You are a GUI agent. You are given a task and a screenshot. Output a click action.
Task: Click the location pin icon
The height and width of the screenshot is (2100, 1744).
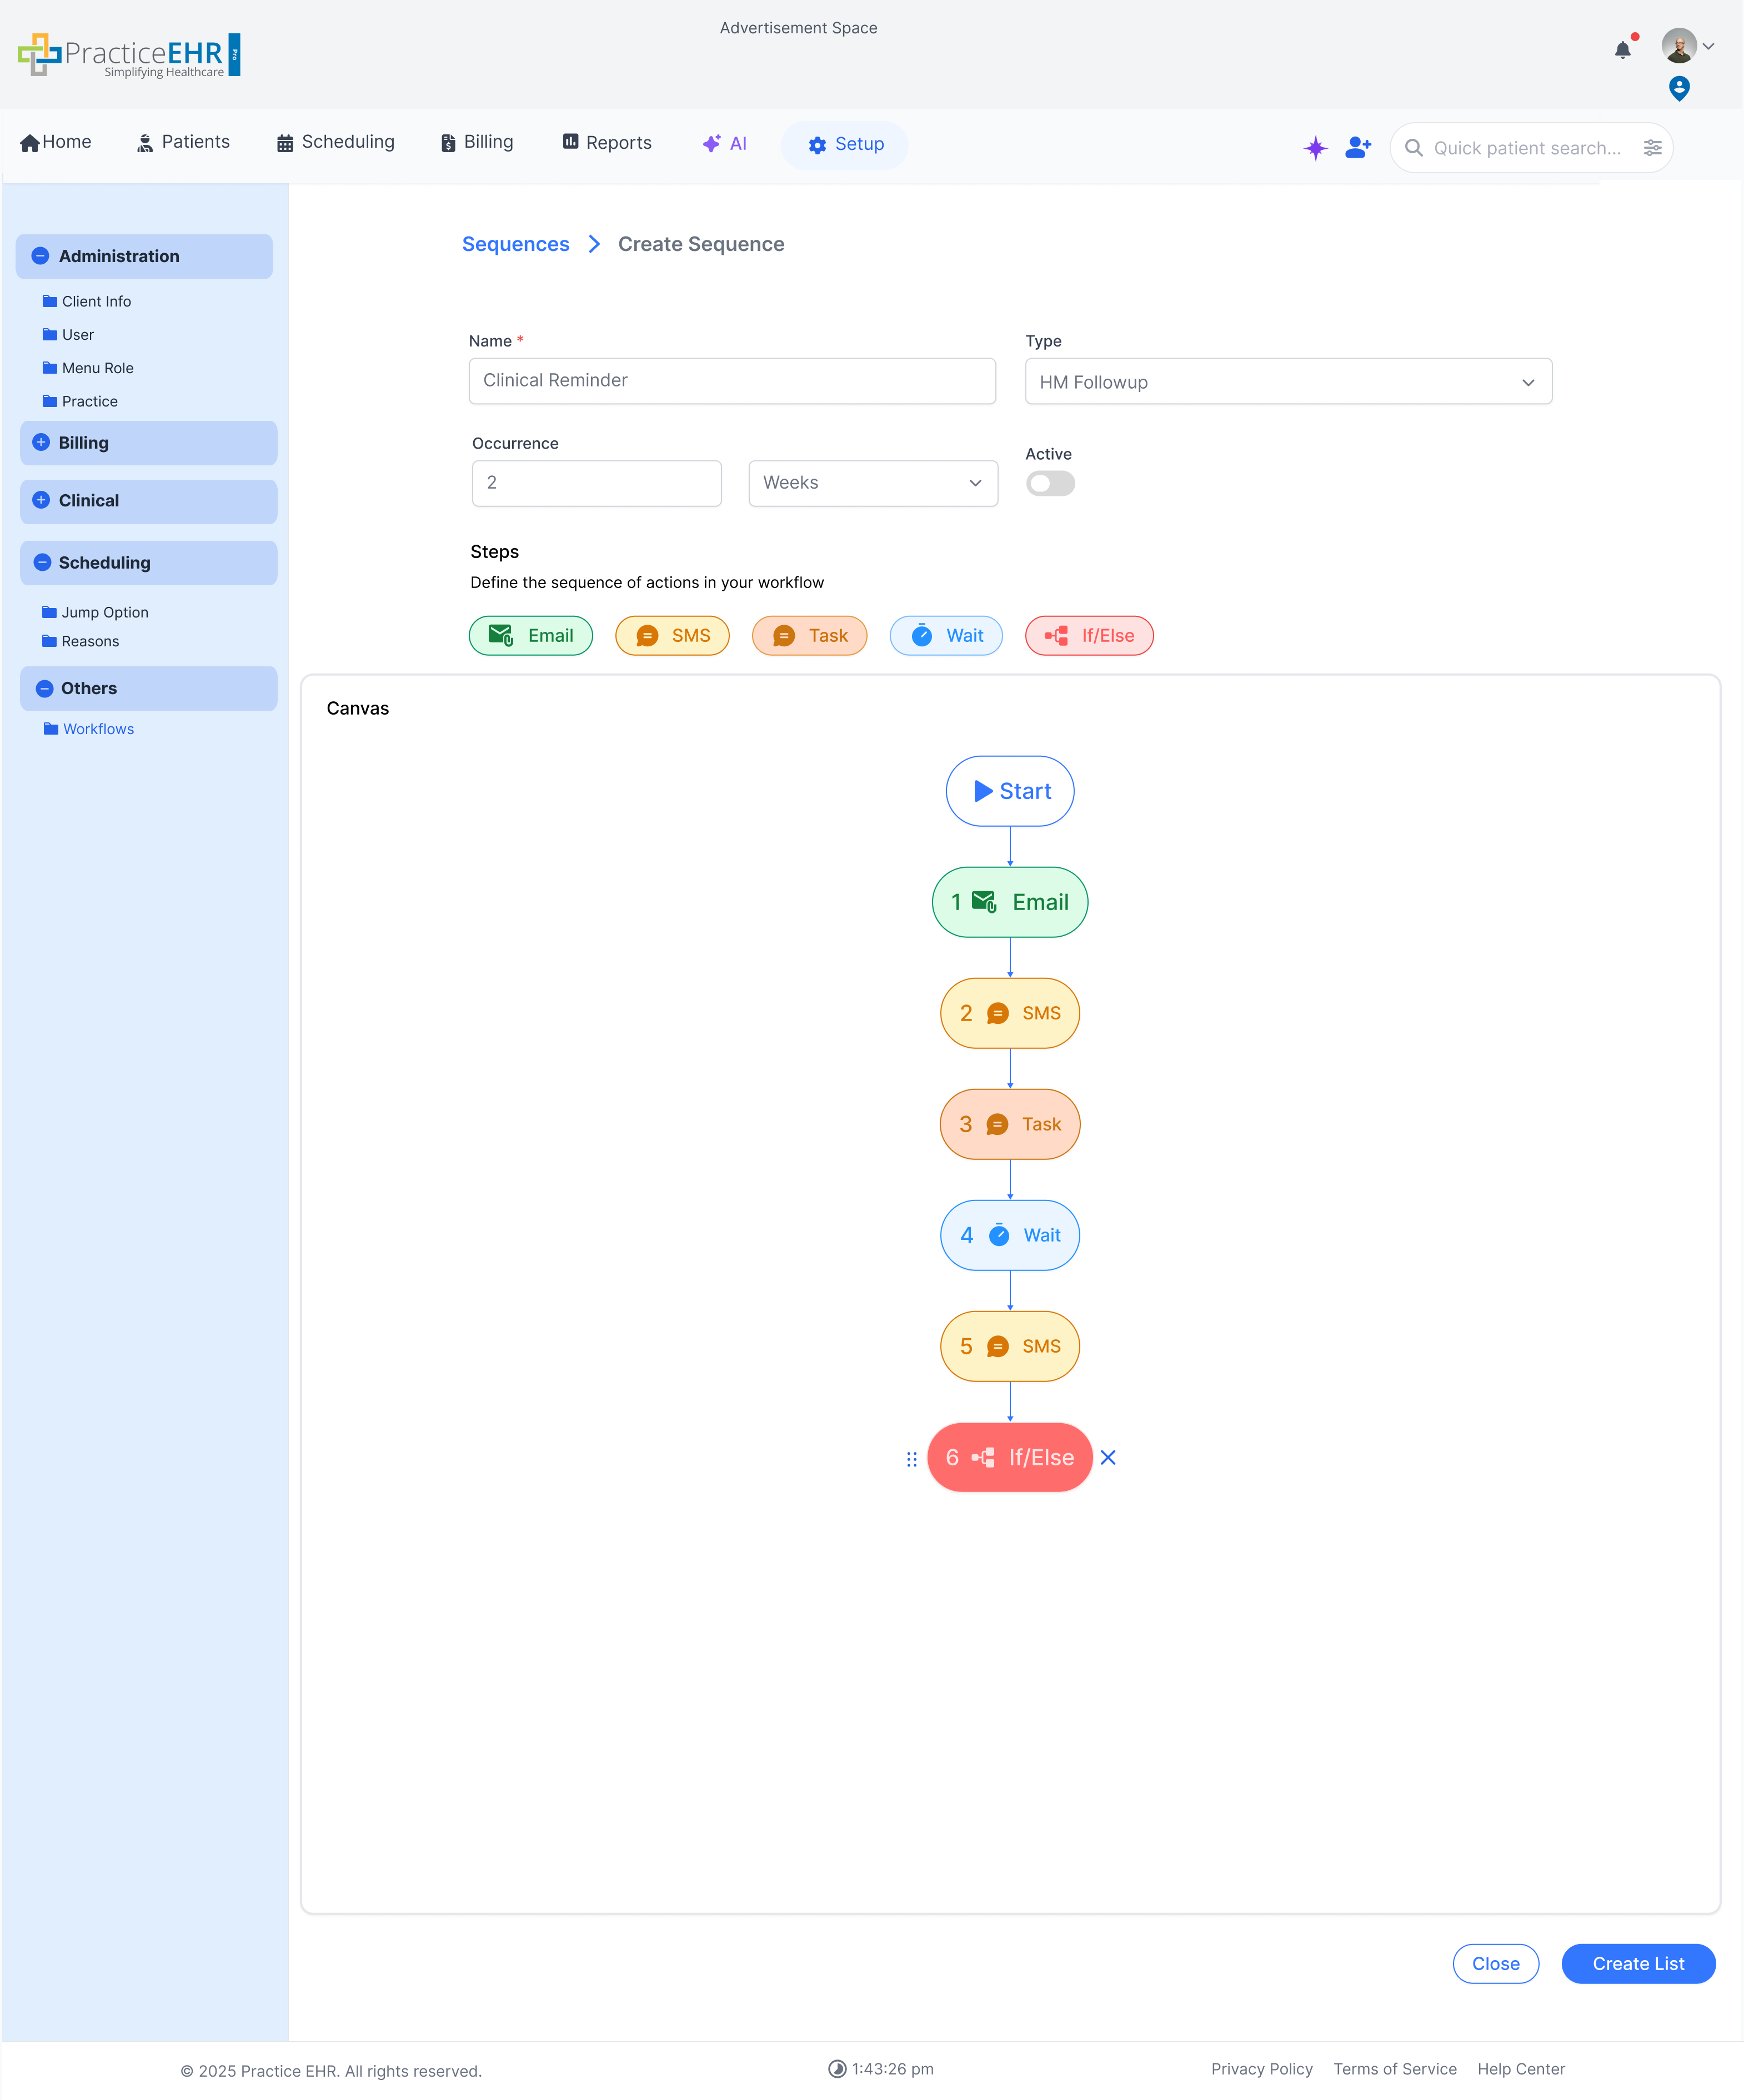coord(1679,89)
